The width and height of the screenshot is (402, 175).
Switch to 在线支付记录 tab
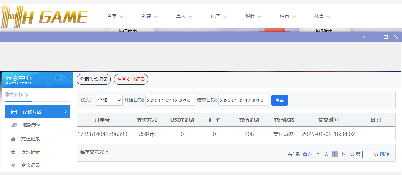point(131,79)
